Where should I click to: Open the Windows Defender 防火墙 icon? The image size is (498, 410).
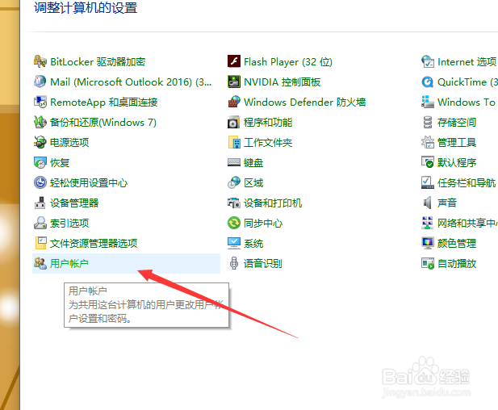click(x=234, y=102)
